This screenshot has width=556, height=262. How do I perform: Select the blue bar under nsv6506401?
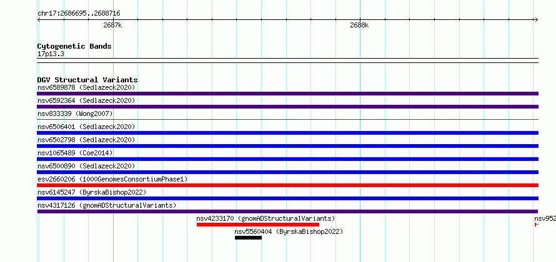tap(287, 133)
